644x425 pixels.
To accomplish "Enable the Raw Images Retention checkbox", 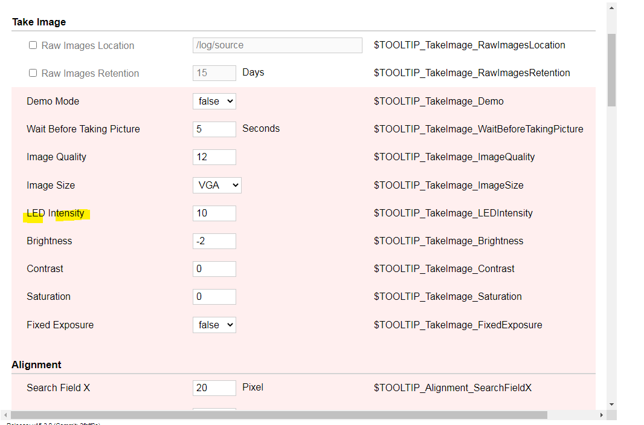I will point(33,73).
